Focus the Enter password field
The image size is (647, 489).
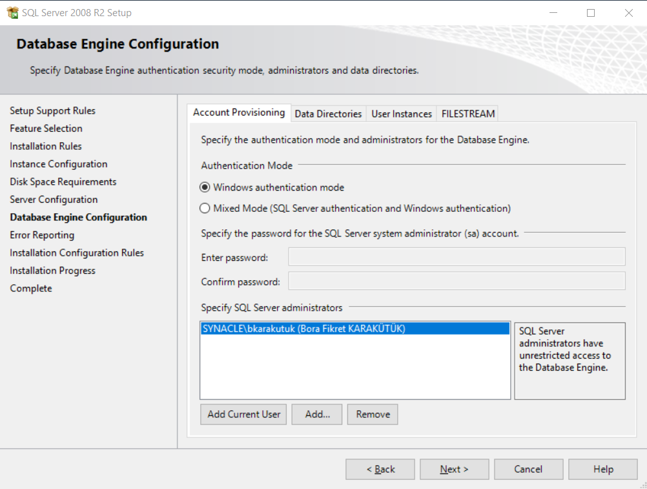click(x=457, y=256)
